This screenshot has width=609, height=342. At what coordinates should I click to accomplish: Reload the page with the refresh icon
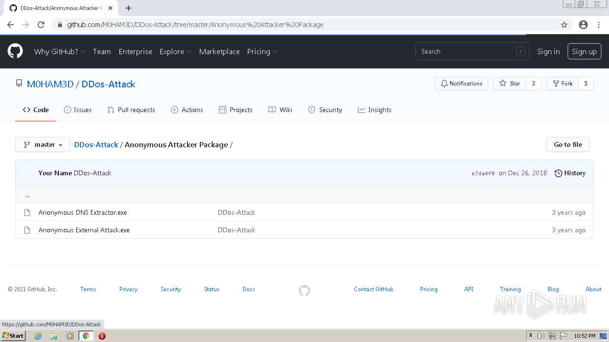(41, 25)
